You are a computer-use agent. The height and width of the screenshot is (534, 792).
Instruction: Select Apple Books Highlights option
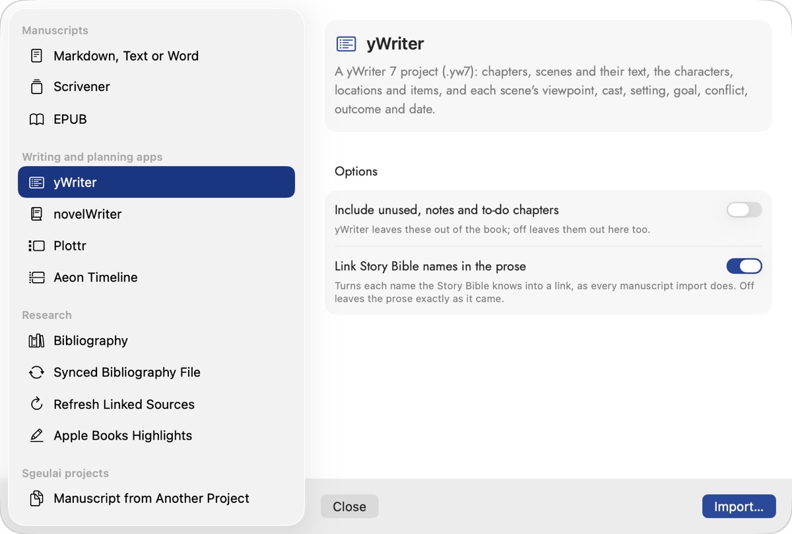(156, 436)
